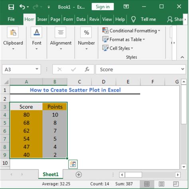Click the Sign in button
This screenshot has height=189, width=189.
pyautogui.click(x=102, y=7)
